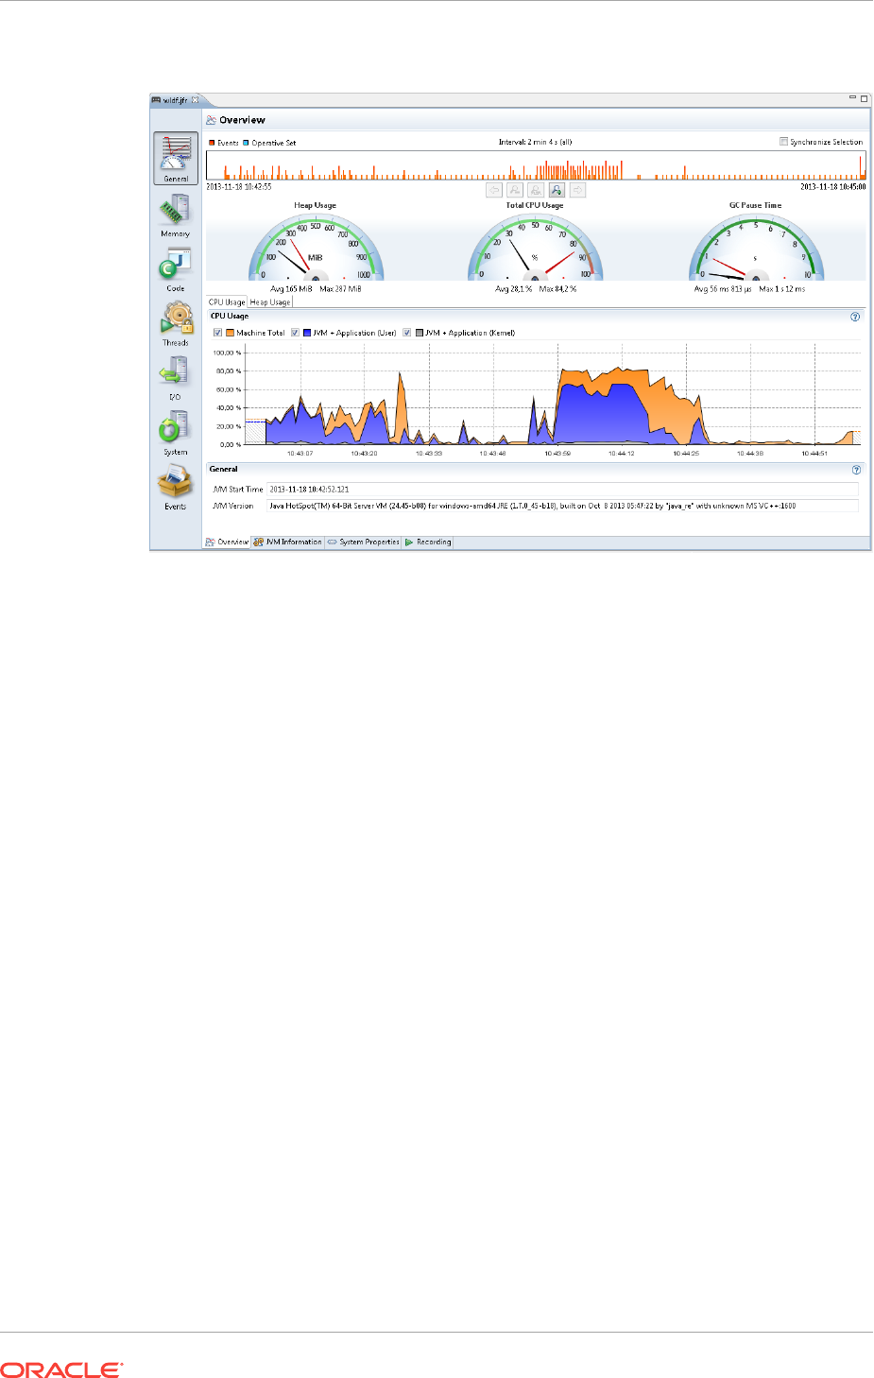Click the JVM Start Time field

coord(562,490)
